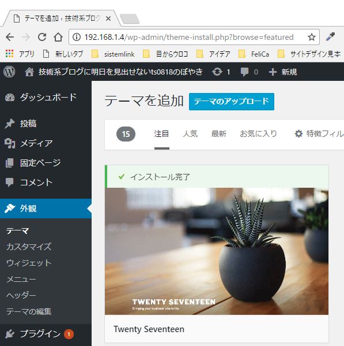Switch to the 最新 tab
344x346 pixels.
coord(219,134)
